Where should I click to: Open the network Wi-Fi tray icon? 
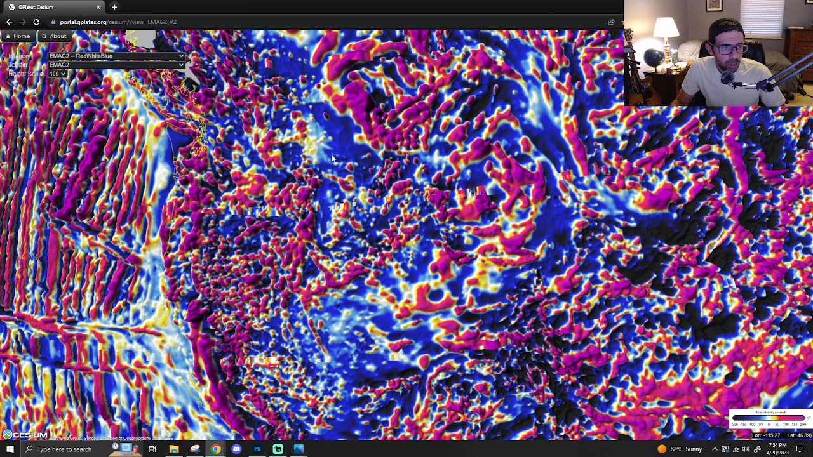pyautogui.click(x=736, y=449)
